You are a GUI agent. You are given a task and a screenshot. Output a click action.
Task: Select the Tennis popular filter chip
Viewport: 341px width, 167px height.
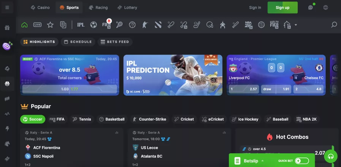82,119
